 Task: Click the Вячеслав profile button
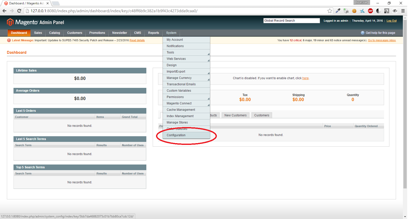[x=361, y=2]
